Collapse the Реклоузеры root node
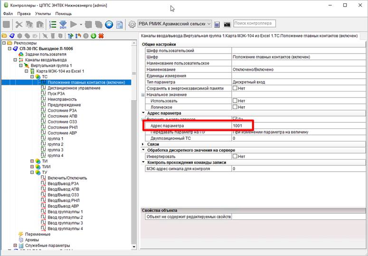 [4, 43]
